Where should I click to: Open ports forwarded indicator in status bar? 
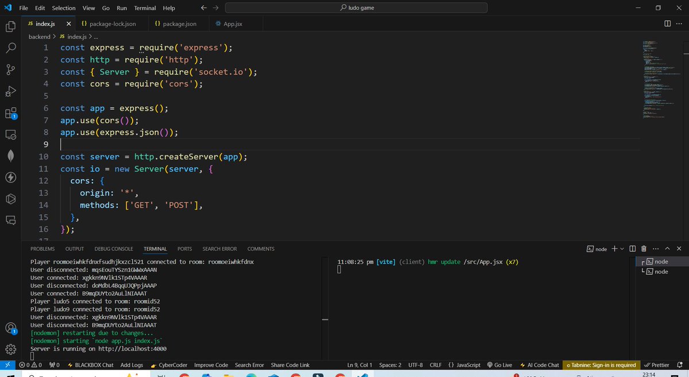pyautogui.click(x=55, y=365)
